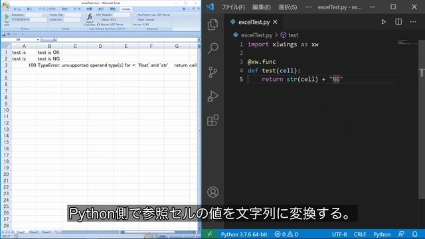Toggle RunPython Use UDF Server checkbox

[x=135, y=15]
